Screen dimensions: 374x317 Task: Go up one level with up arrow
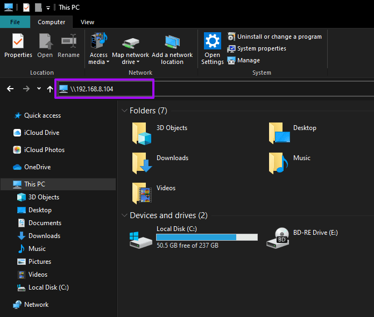pyautogui.click(x=50, y=89)
